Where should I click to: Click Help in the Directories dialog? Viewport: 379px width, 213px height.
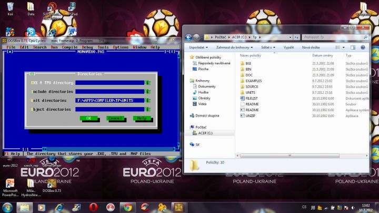pyautogui.click(x=142, y=118)
